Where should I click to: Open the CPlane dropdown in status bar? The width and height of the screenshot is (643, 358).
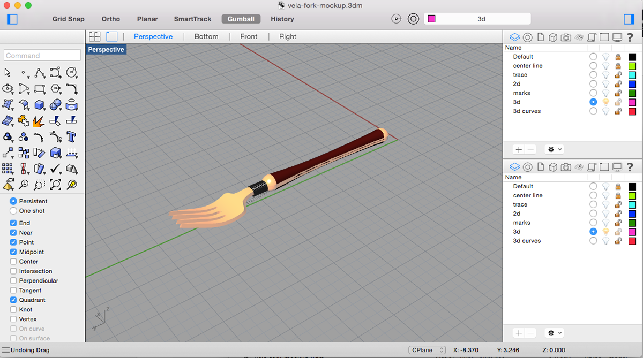[427, 350]
